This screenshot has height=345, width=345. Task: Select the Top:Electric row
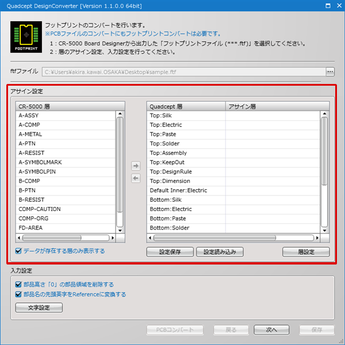pos(233,125)
